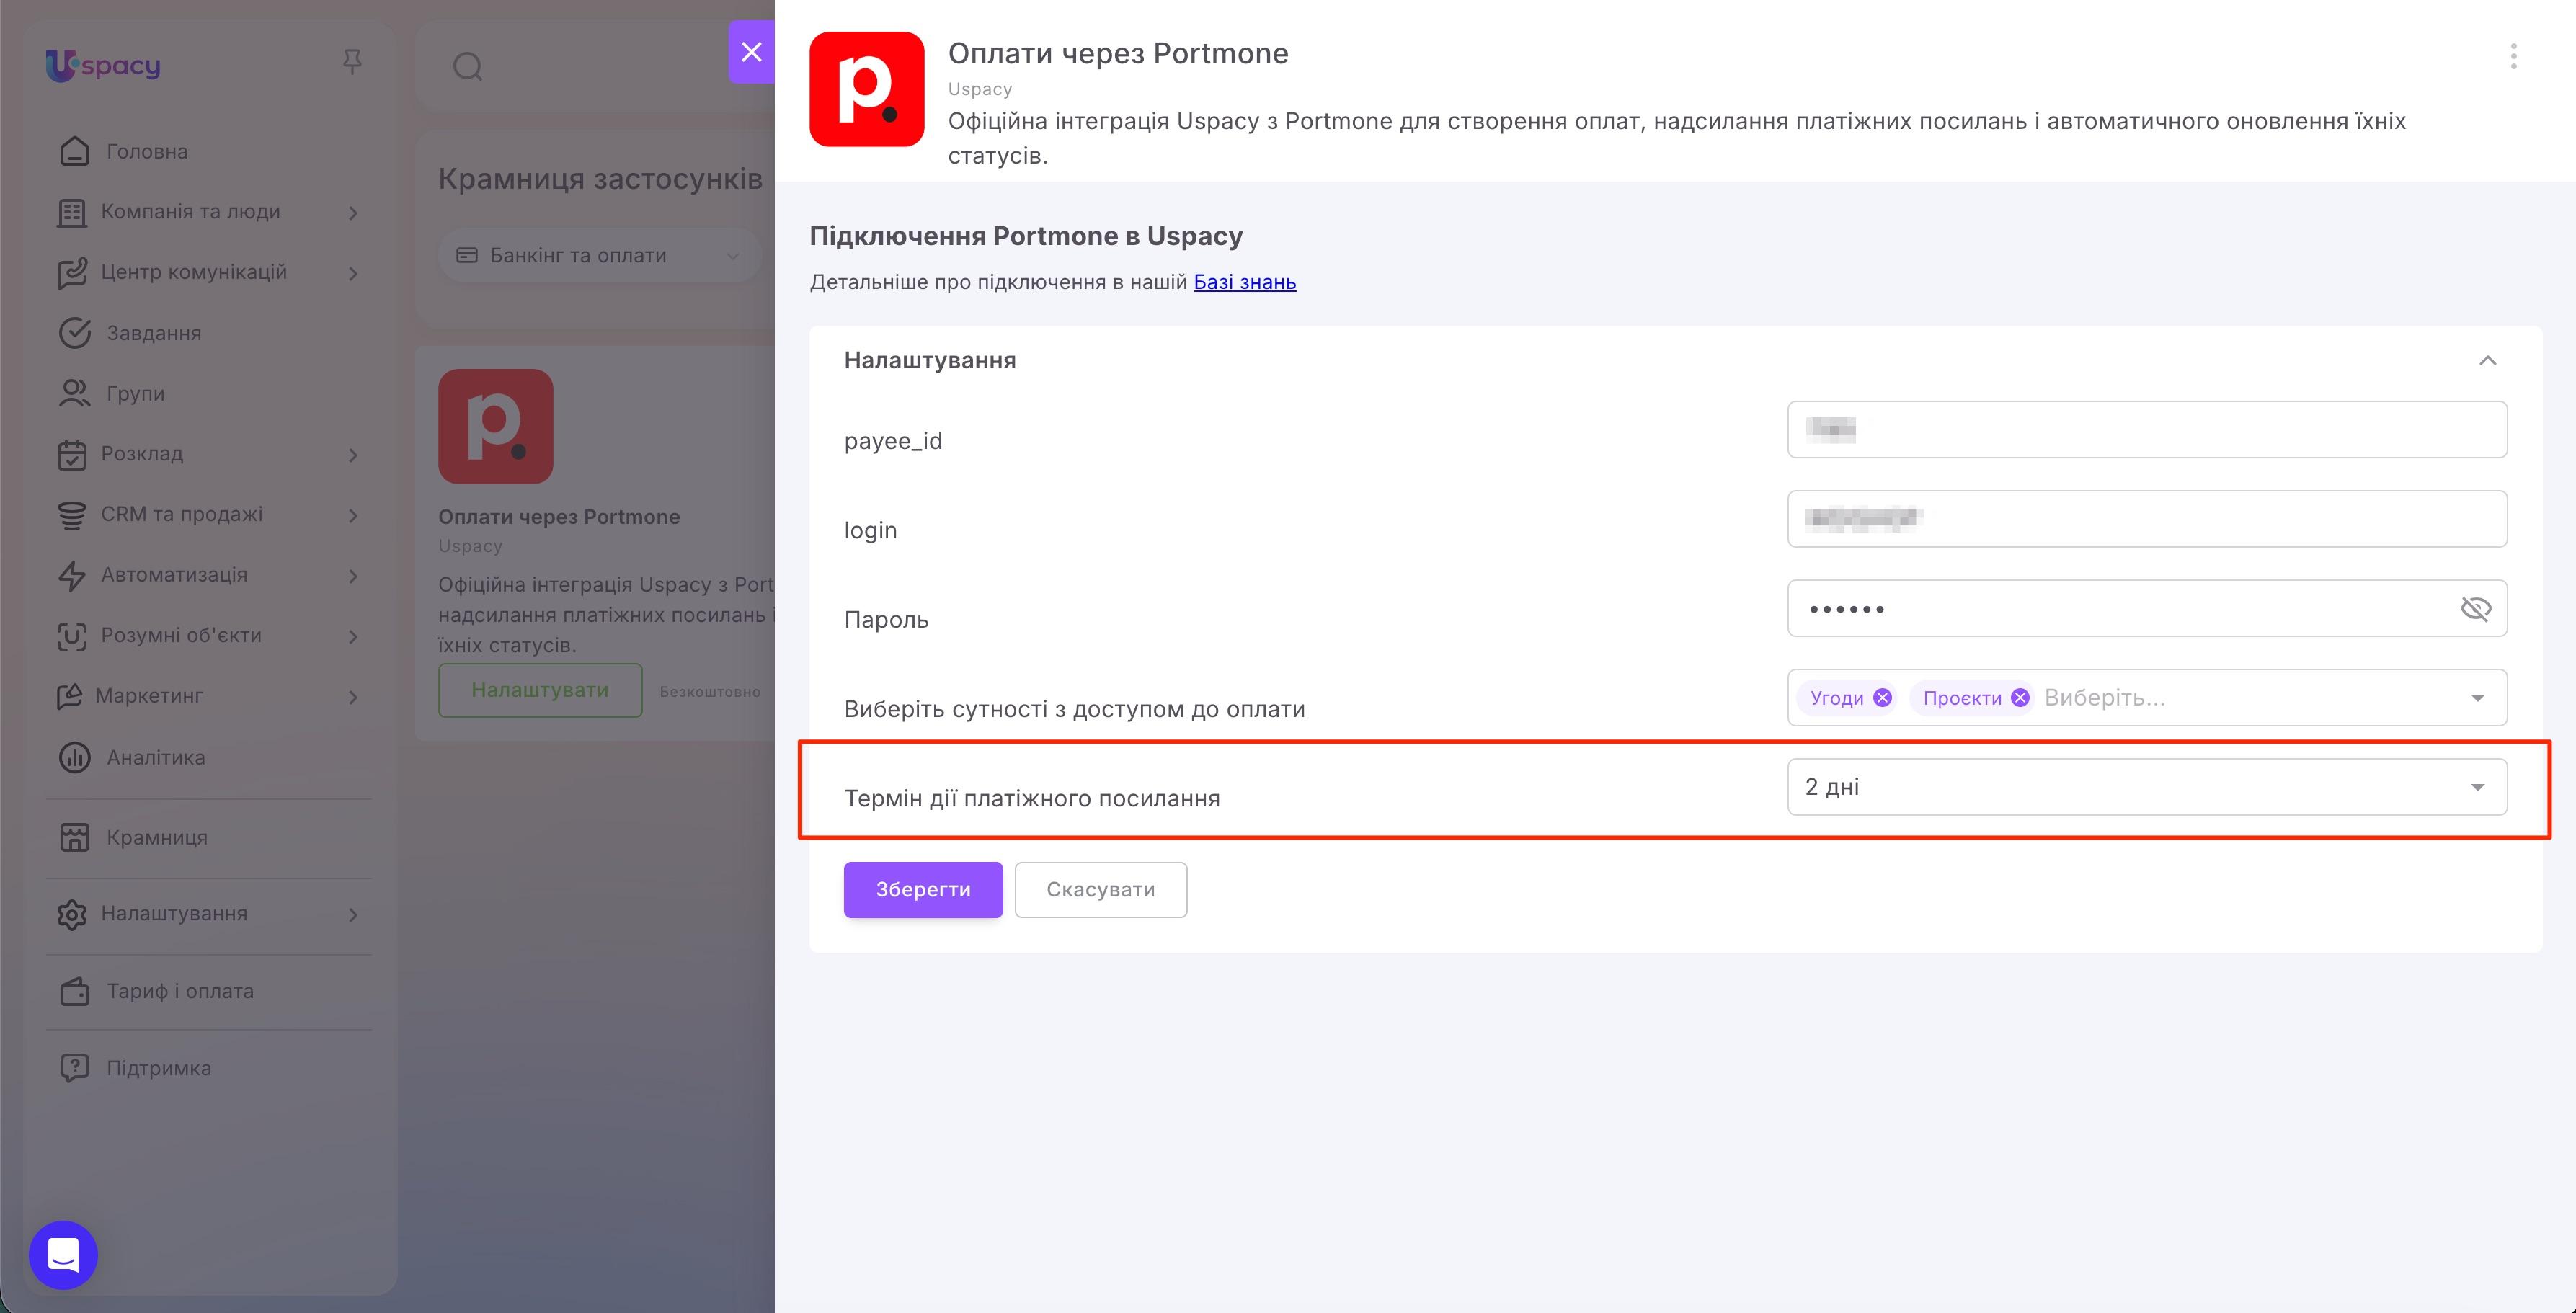Pin the sidebar with the pin icon
Viewport: 2576px width, 1313px height.
[352, 62]
